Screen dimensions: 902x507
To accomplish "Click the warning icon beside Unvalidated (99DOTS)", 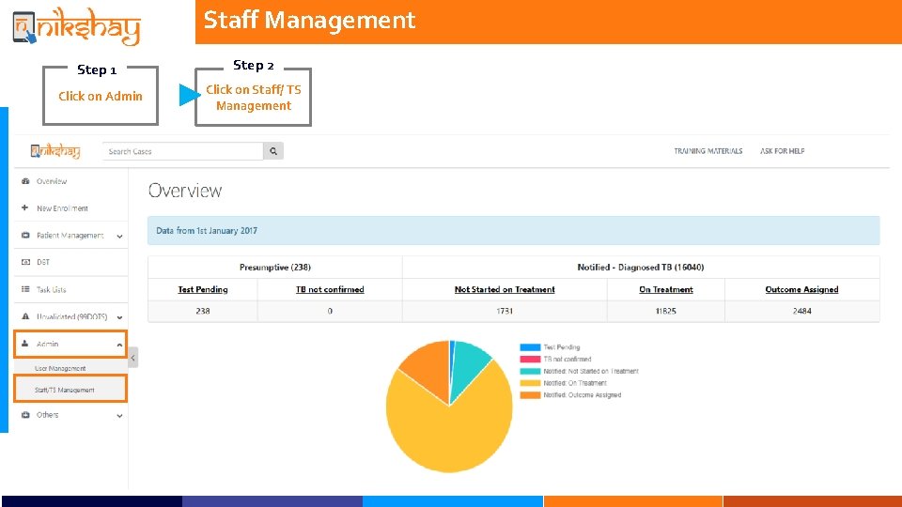I will 25,316.
